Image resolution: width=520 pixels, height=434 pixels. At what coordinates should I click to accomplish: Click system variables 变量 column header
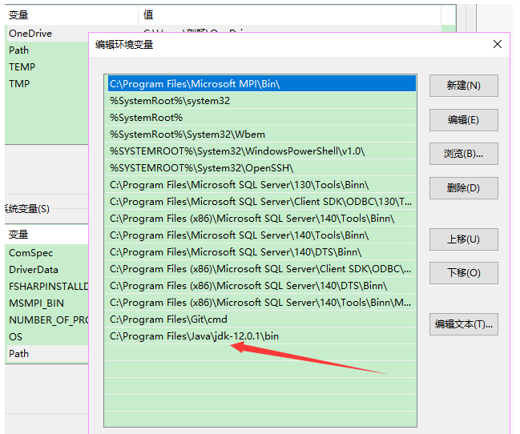coord(46,235)
